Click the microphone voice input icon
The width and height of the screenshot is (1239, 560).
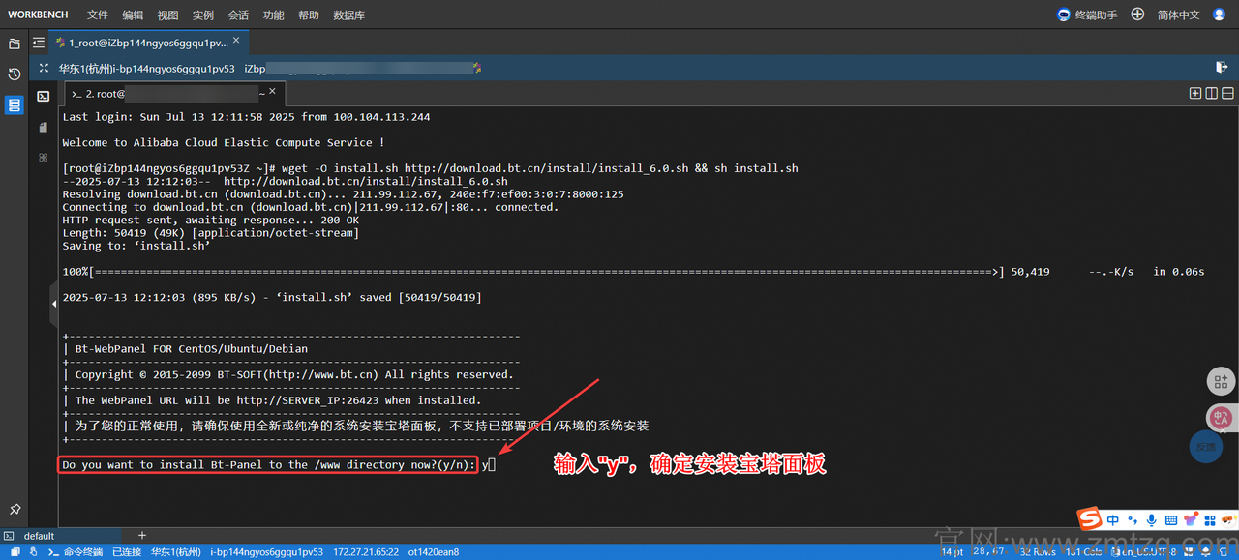1151,519
